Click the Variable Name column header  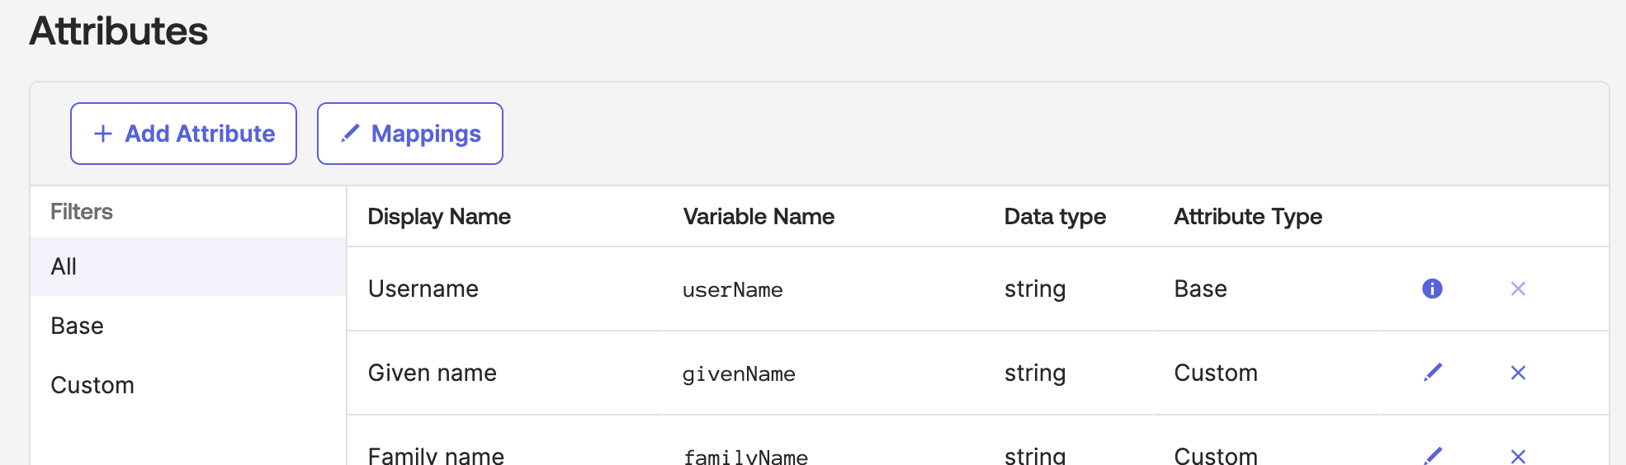pos(759,217)
